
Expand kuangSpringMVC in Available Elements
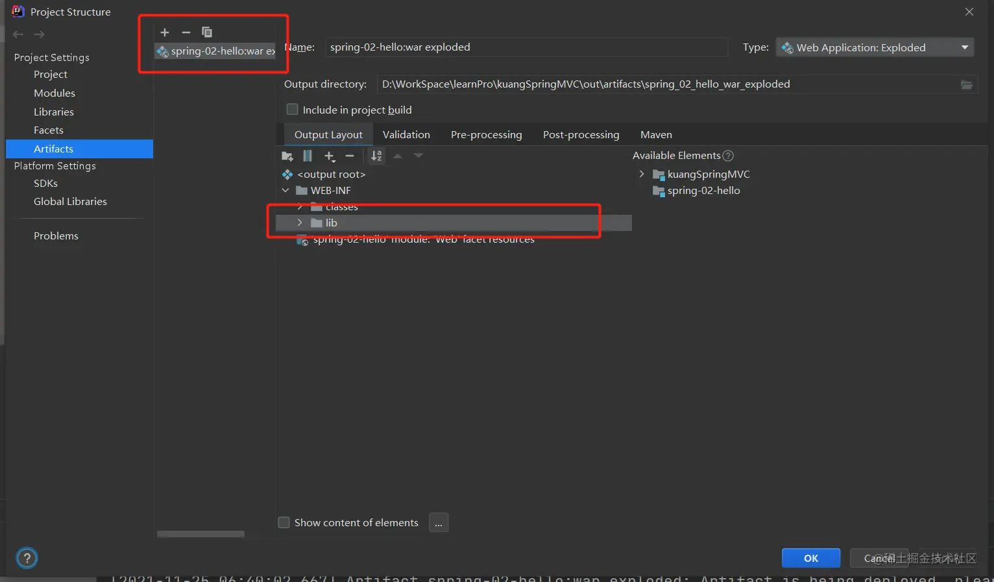(x=642, y=174)
